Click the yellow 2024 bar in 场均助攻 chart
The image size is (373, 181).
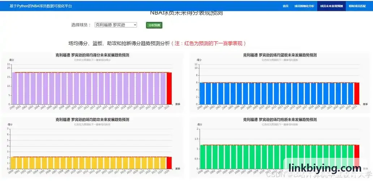163,163
